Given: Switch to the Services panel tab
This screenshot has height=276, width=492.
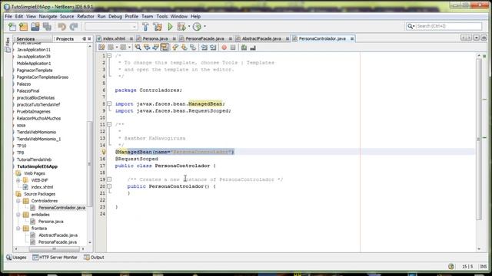Looking at the screenshot, I should tap(25, 39).
